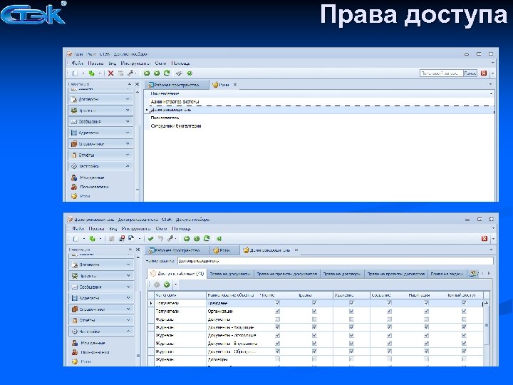Viewport: 513px width, 385px height.
Task: Expand Проекты section in upper window sidebar
Action: point(100,111)
